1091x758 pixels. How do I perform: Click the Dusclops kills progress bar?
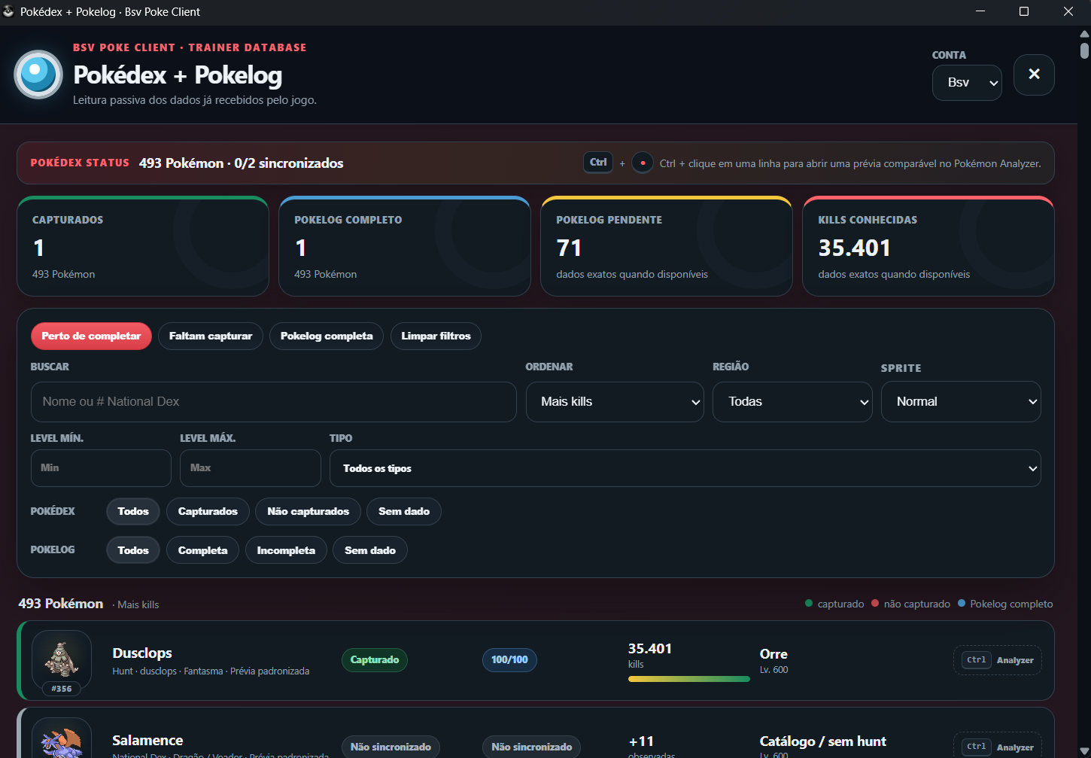coord(689,679)
